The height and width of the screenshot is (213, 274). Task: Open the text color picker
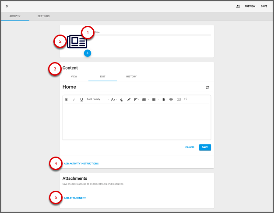point(121,99)
